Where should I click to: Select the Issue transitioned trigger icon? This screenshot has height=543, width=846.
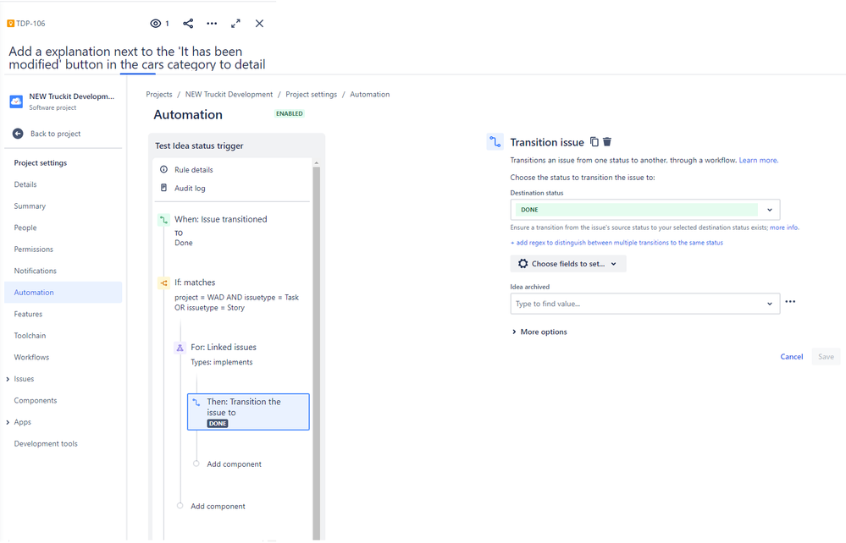[164, 220]
